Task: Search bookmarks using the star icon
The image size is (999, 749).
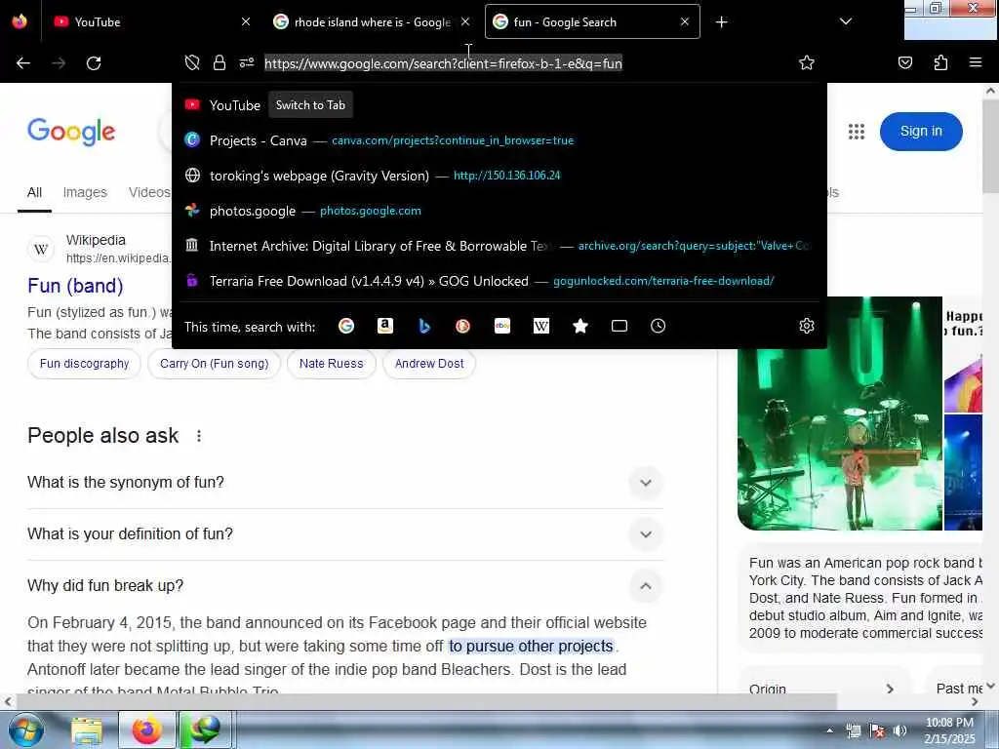Action: click(x=580, y=326)
